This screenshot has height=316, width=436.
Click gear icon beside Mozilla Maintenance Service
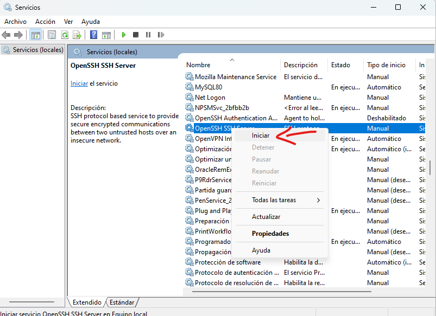[189, 76]
